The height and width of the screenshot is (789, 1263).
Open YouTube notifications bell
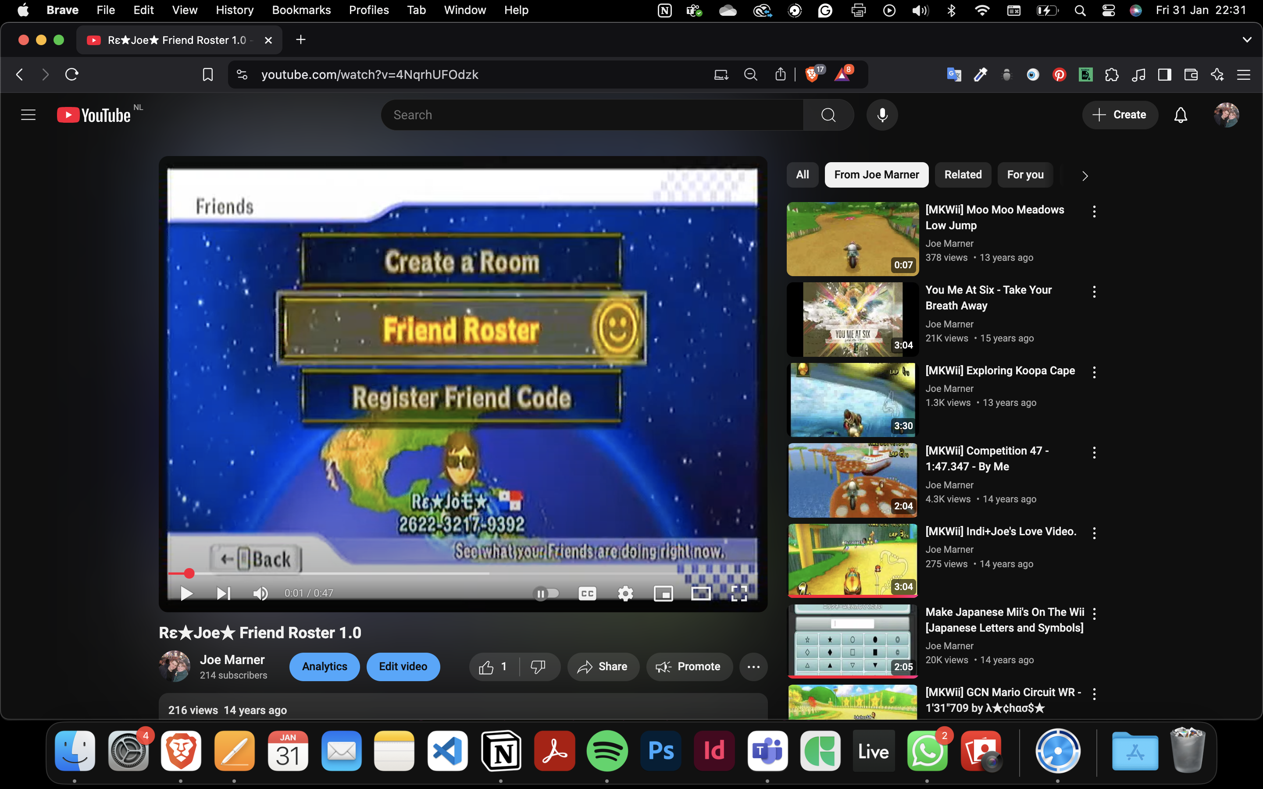tap(1181, 115)
